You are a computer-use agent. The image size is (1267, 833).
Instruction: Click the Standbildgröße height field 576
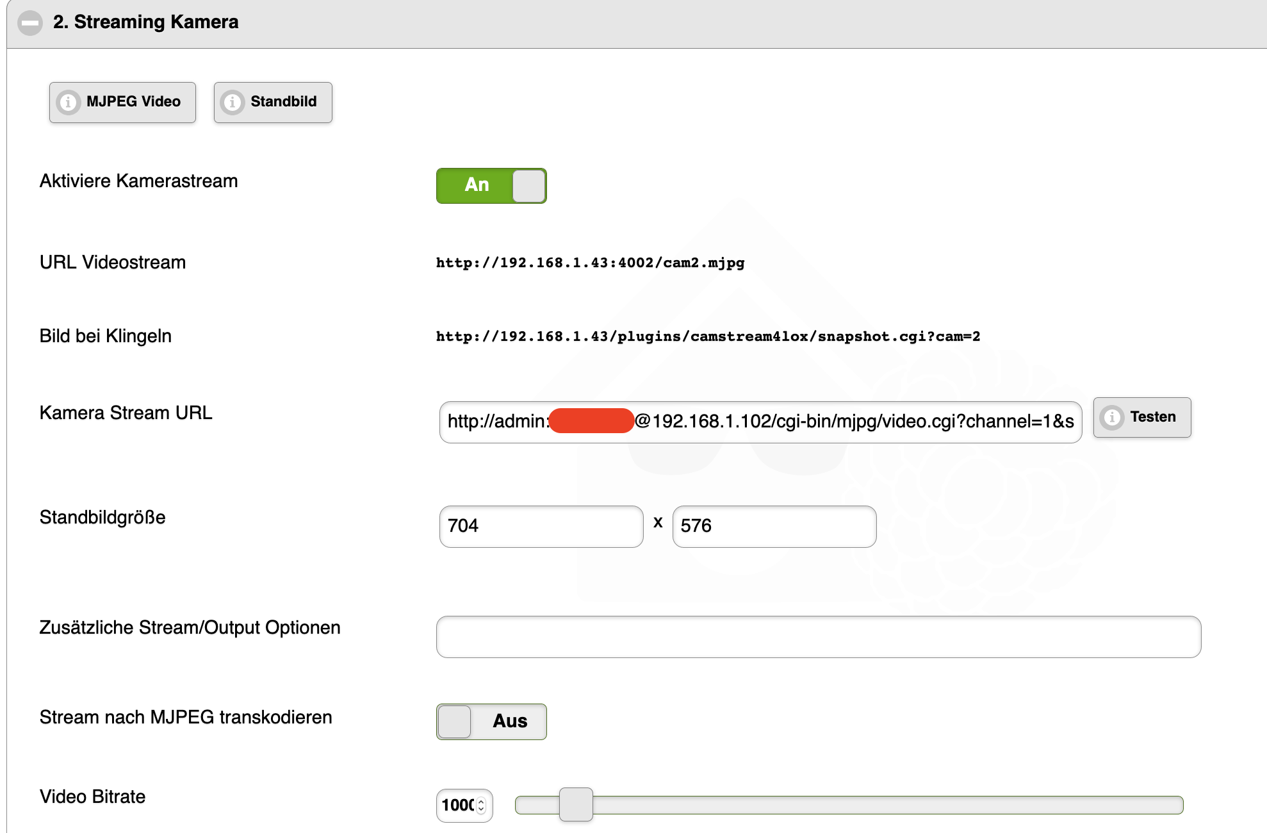[774, 526]
